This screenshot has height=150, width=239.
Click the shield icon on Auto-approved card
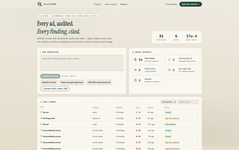pyautogui.click(x=169, y=70)
